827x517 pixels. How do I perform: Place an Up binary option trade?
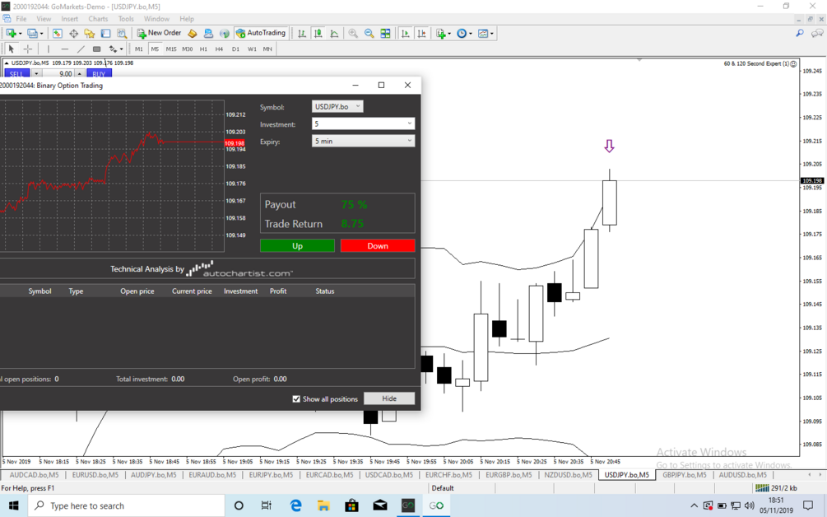click(297, 245)
